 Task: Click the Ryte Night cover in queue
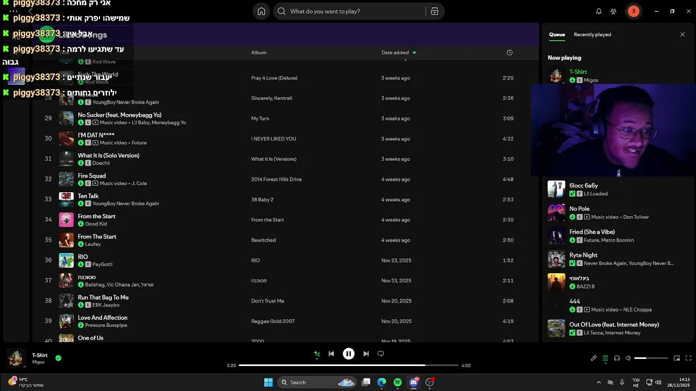[556, 259]
